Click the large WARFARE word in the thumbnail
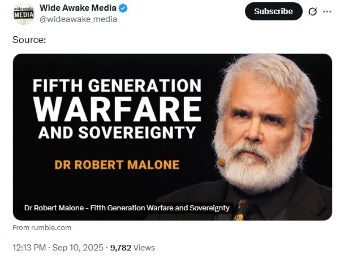 [x=117, y=110]
